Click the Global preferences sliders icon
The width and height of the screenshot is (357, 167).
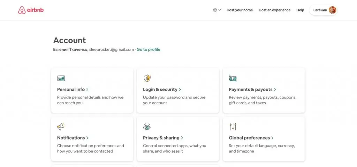(x=233, y=127)
